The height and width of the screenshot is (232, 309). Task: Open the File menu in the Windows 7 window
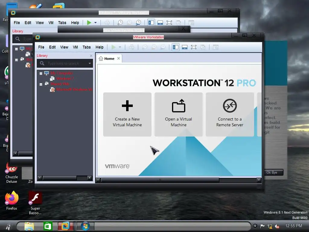pyautogui.click(x=17, y=23)
